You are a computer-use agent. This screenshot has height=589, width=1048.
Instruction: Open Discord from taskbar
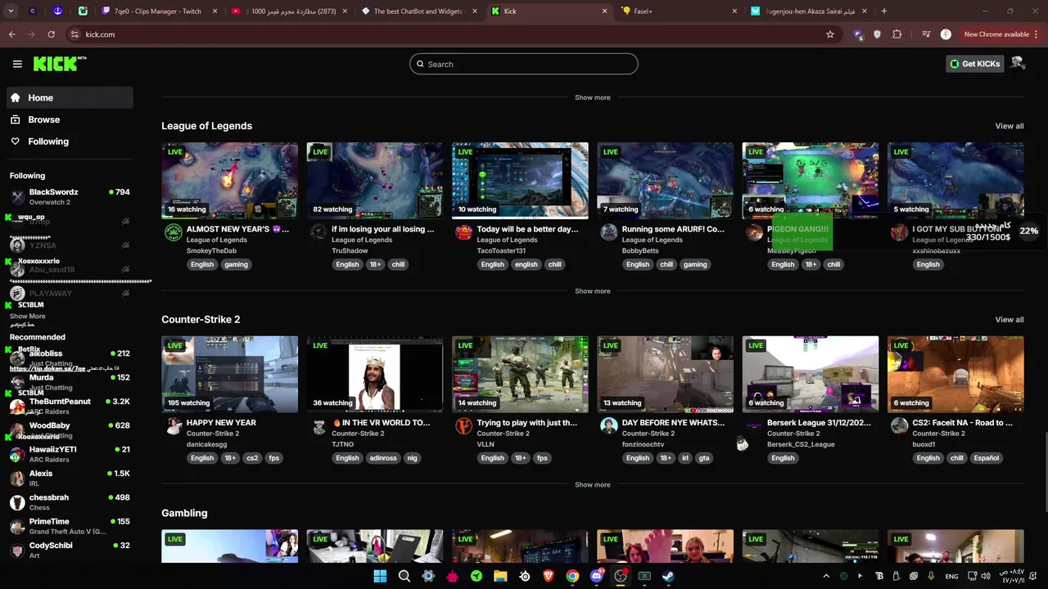(x=597, y=576)
